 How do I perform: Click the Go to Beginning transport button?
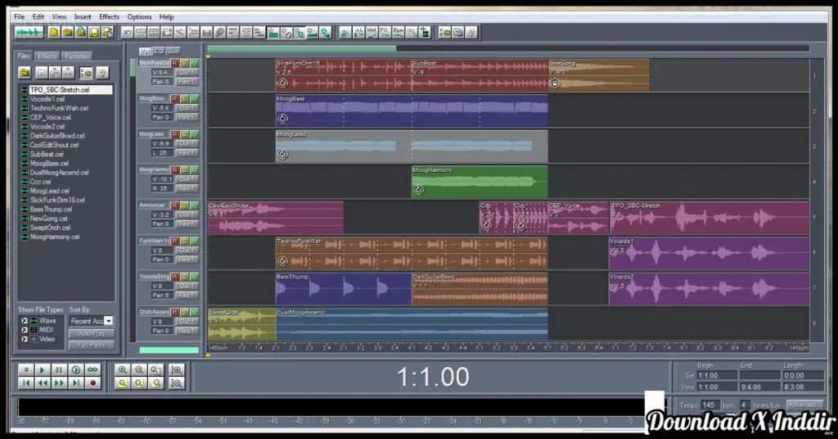click(26, 382)
